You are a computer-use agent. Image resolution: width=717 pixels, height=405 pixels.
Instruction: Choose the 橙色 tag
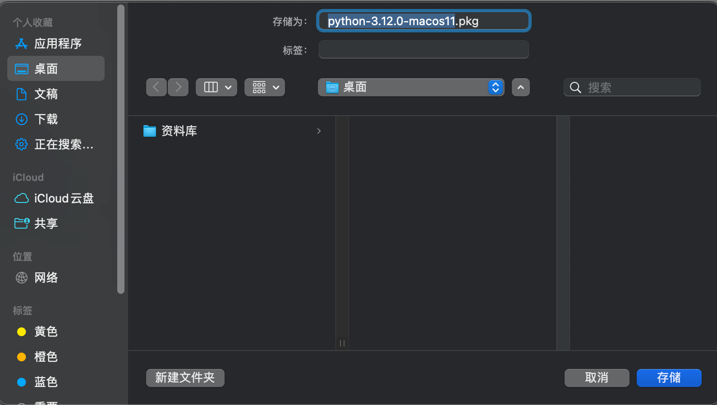click(x=46, y=357)
